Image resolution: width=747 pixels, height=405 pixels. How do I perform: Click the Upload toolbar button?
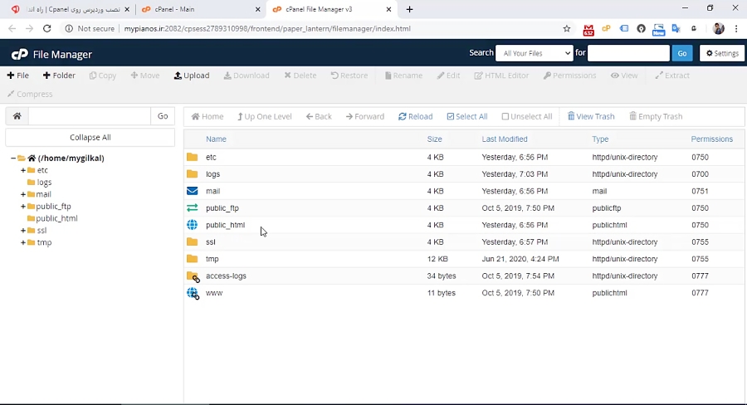click(x=192, y=76)
